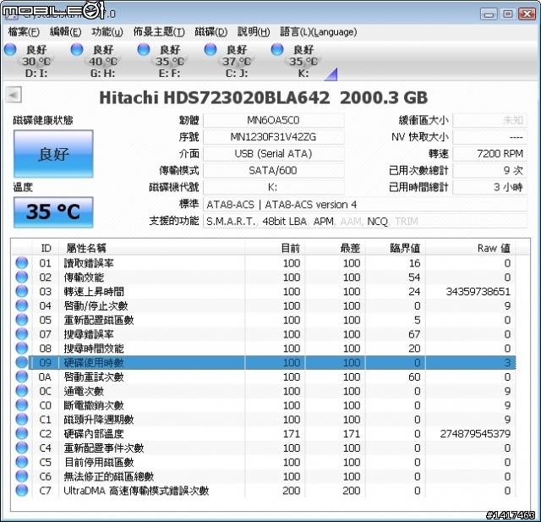Click status orb for attribute C2
The width and height of the screenshot is (541, 522).
click(22, 433)
